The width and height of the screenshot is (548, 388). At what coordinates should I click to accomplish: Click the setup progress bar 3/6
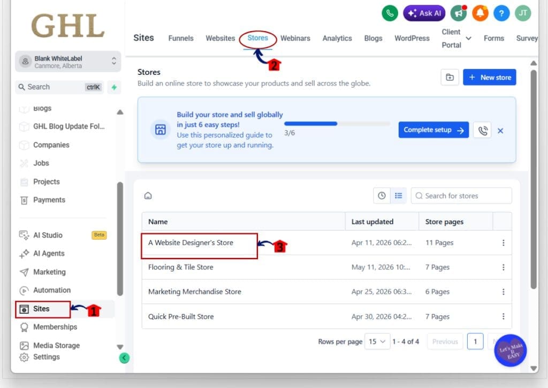(337, 124)
